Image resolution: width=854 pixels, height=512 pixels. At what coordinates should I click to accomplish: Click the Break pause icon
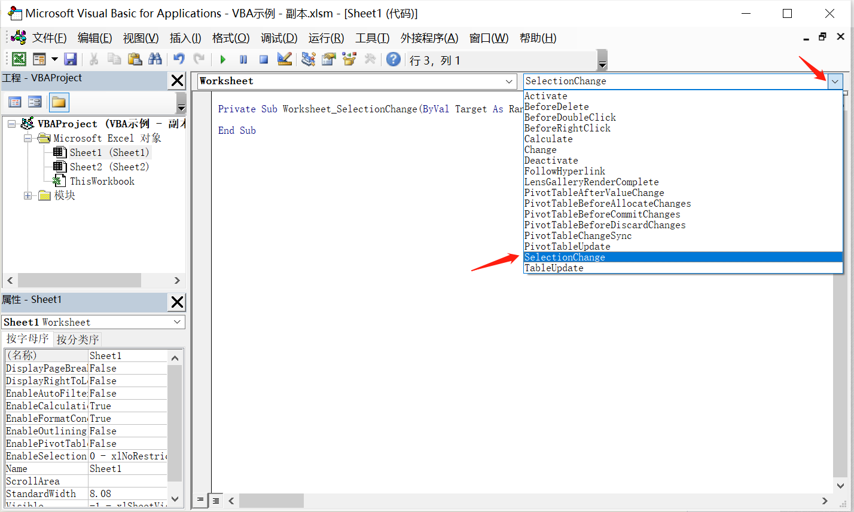click(243, 59)
